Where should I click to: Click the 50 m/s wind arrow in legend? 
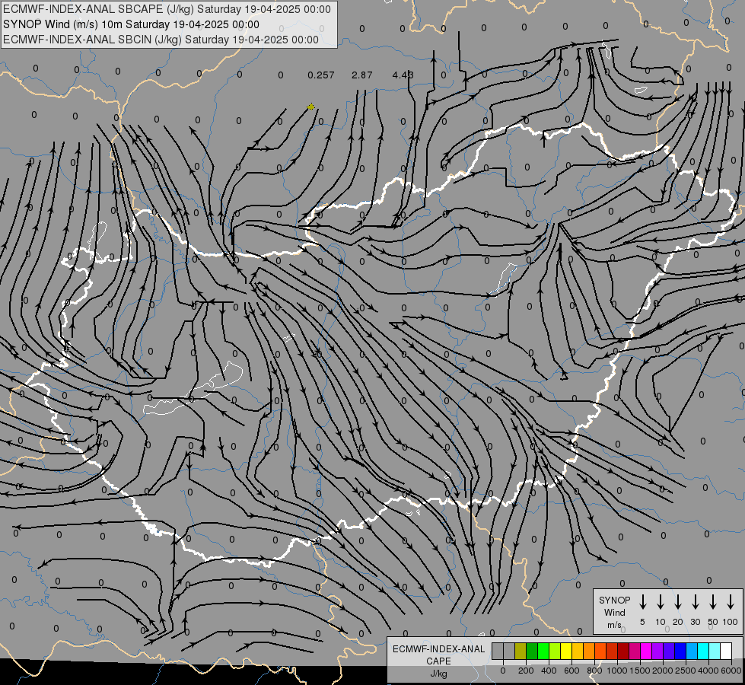(713, 601)
